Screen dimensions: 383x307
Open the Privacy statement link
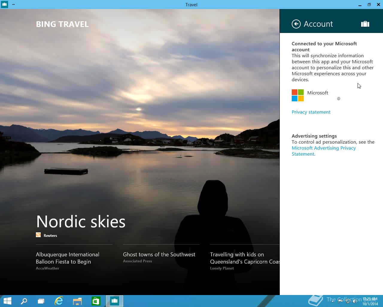click(311, 112)
